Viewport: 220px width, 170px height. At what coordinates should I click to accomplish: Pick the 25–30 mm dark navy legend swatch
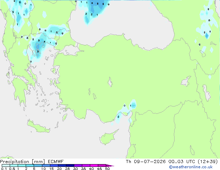[x=70, y=165]
